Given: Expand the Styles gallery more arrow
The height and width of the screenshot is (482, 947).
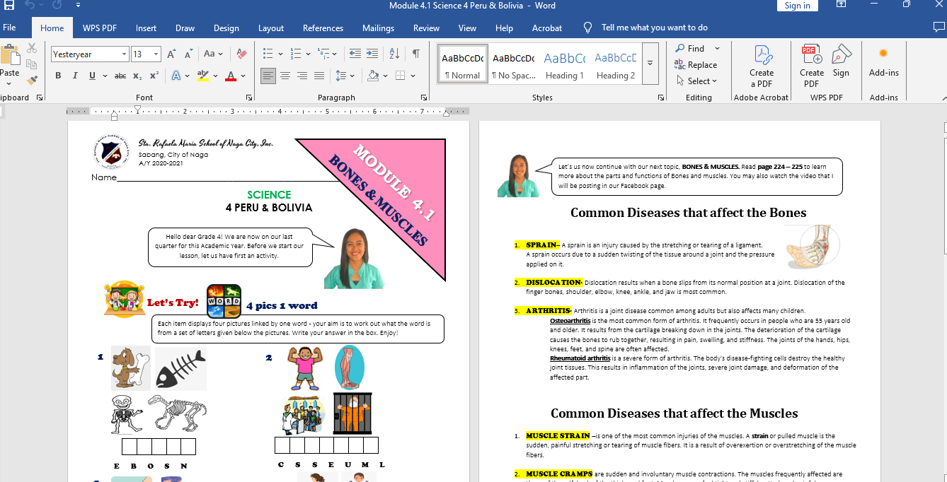Looking at the screenshot, I should 650,64.
